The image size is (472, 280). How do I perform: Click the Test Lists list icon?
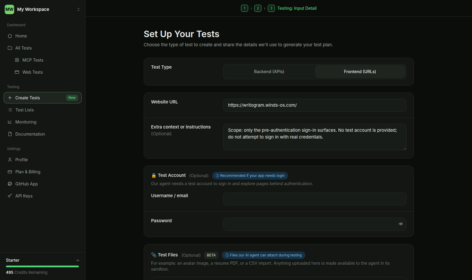tap(10, 110)
